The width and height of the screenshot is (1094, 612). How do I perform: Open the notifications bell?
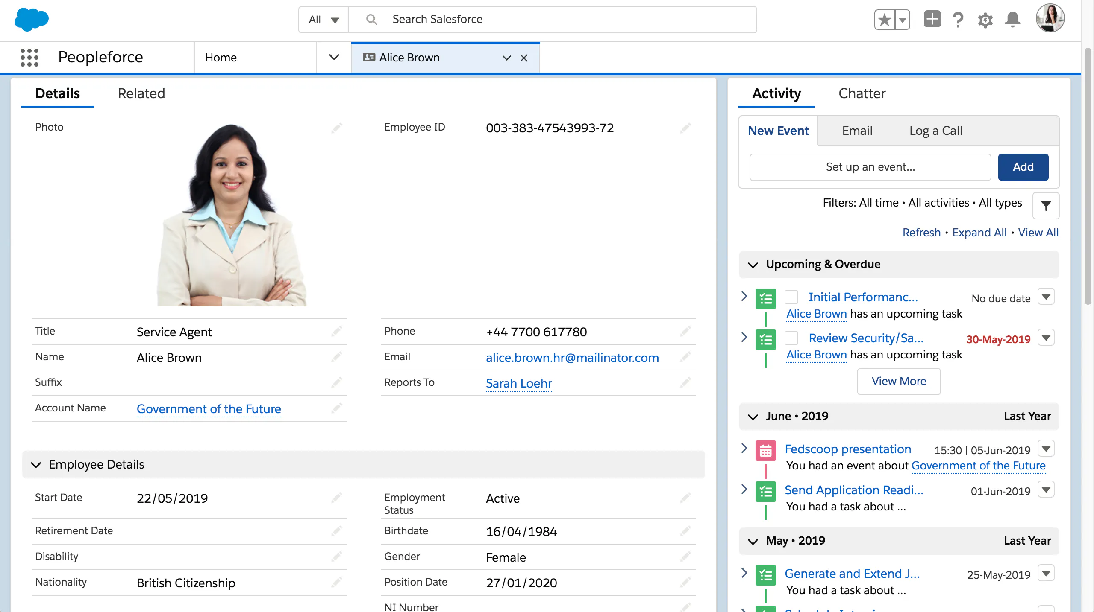(1012, 20)
